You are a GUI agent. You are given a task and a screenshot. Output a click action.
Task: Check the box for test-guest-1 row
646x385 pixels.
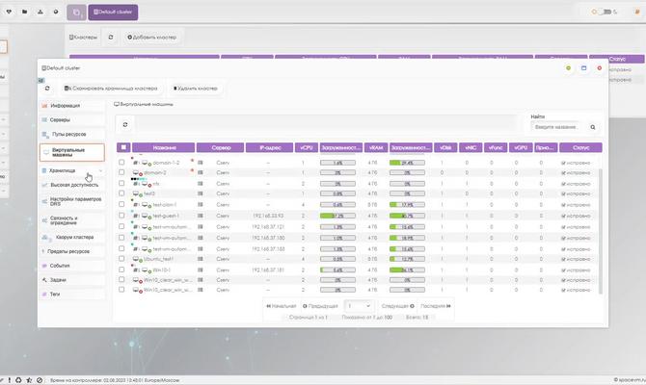pos(121,216)
